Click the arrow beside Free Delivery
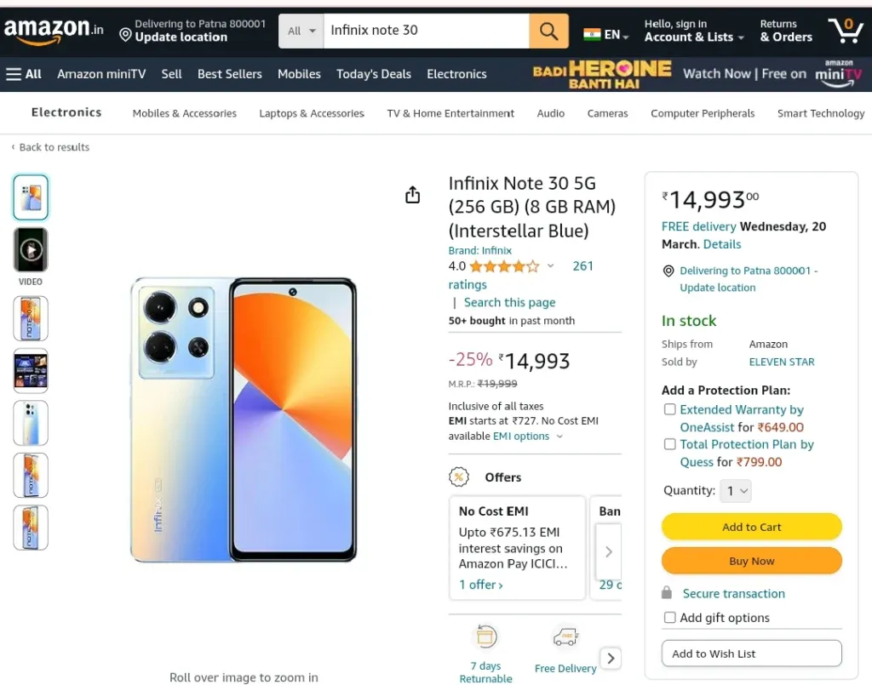The height and width of the screenshot is (685, 872). click(611, 659)
